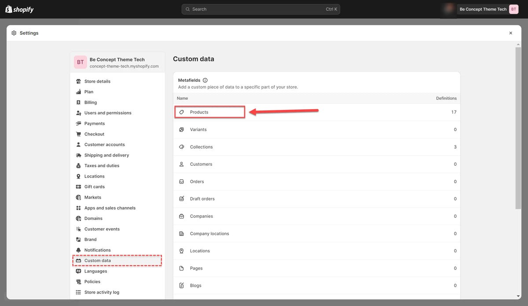Open Draft orders metafield definitions
The width and height of the screenshot is (528, 306).
(x=317, y=199)
